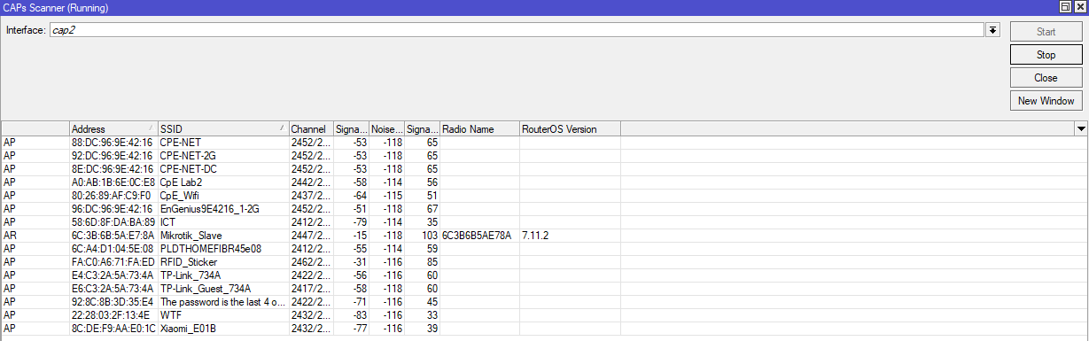The height and width of the screenshot is (341, 1089).
Task: Click address E6:C3:2A:5A:73:4A
Action: click(113, 289)
